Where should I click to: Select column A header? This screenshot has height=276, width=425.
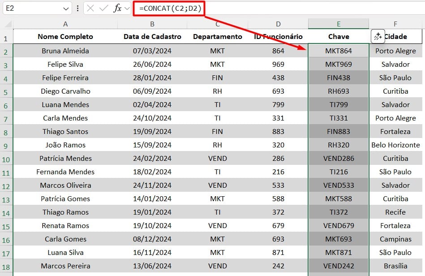pyautogui.click(x=65, y=24)
